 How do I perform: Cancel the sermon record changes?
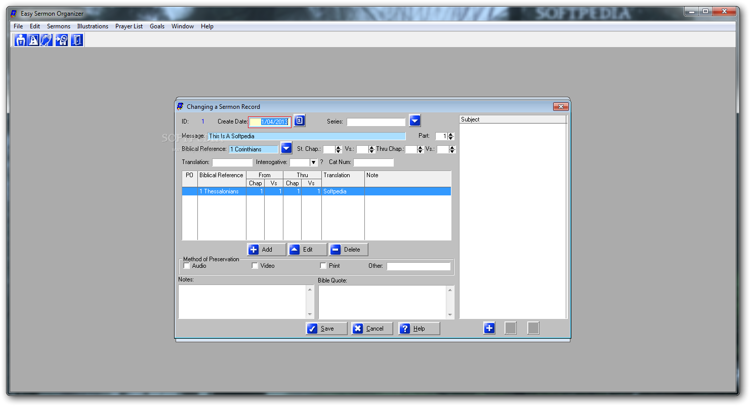coord(372,329)
